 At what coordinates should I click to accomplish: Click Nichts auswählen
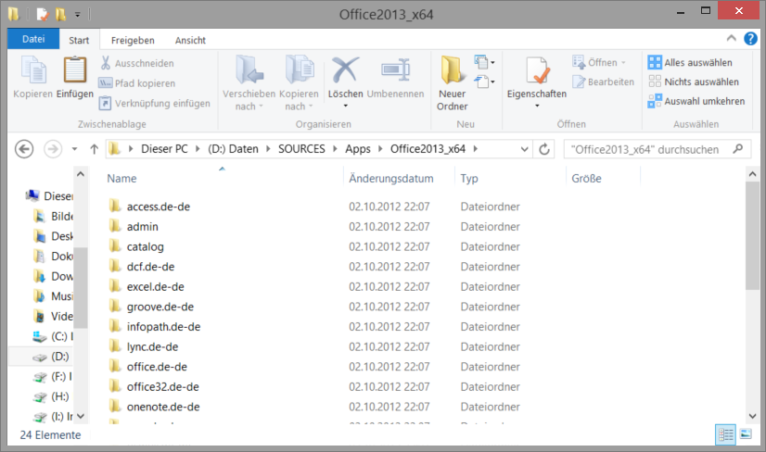pyautogui.click(x=694, y=82)
